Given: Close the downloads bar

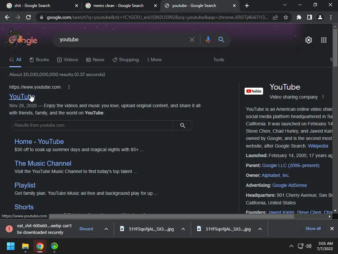Looking at the screenshot, I should coord(332,229).
